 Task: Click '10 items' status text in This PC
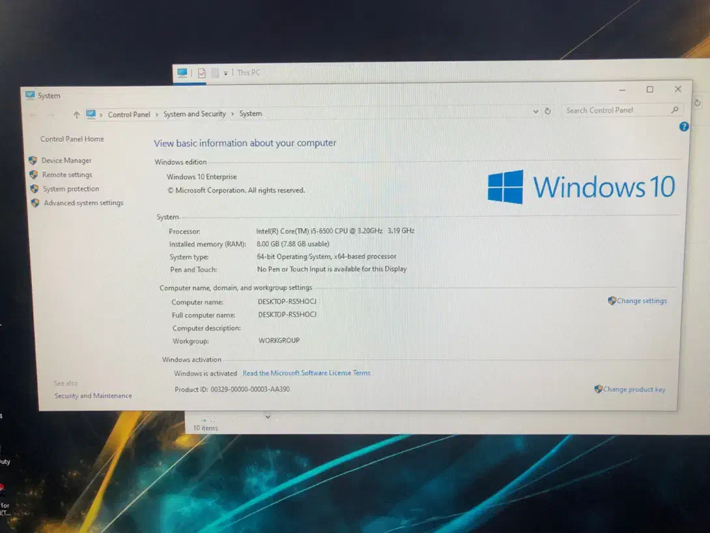pos(206,427)
